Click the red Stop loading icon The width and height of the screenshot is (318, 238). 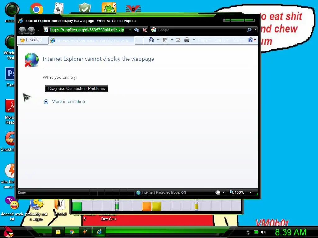(145, 30)
